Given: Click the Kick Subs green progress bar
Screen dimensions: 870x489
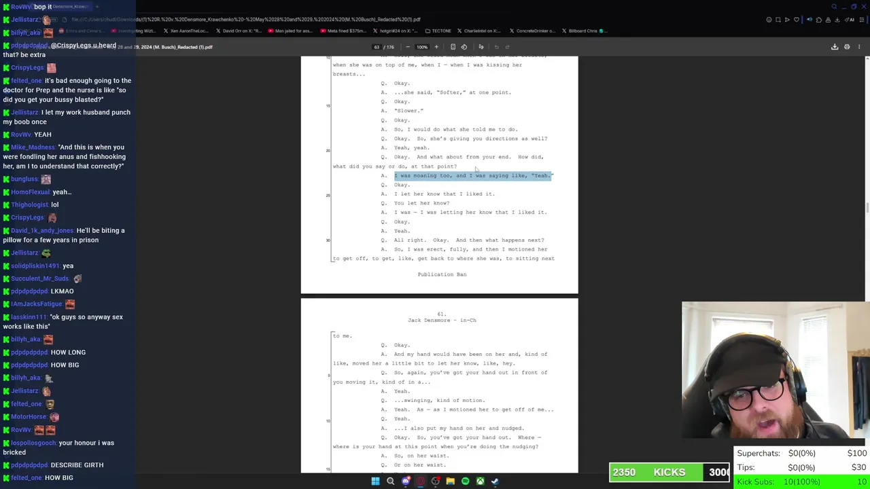Looking at the screenshot, I should coord(802,482).
